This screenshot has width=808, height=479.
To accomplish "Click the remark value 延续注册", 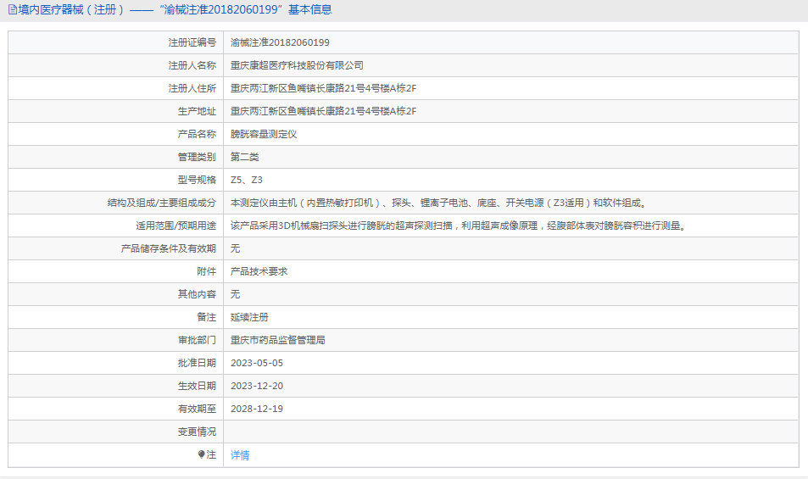I will click(x=249, y=317).
